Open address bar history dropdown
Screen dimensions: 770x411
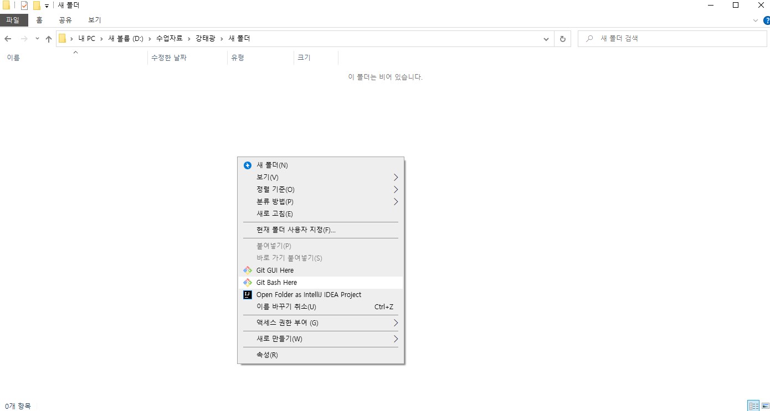pyautogui.click(x=547, y=39)
